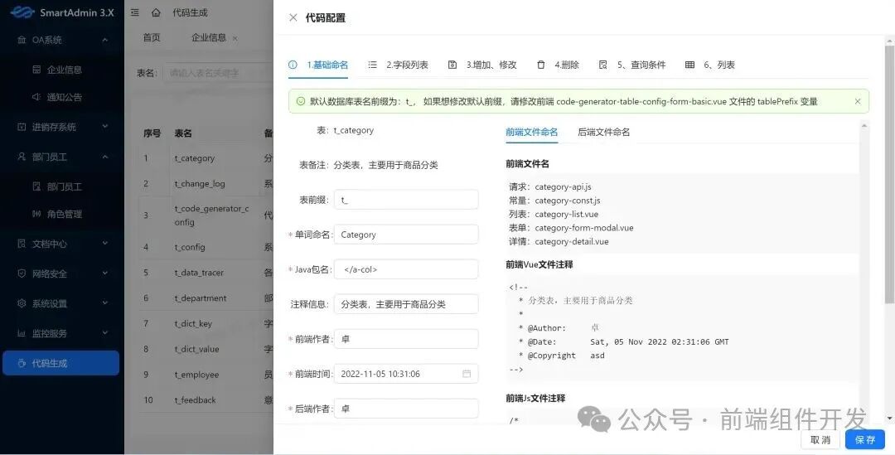Open the 首页 page tab
Screen dimensions: 895x455
[x=152, y=37]
